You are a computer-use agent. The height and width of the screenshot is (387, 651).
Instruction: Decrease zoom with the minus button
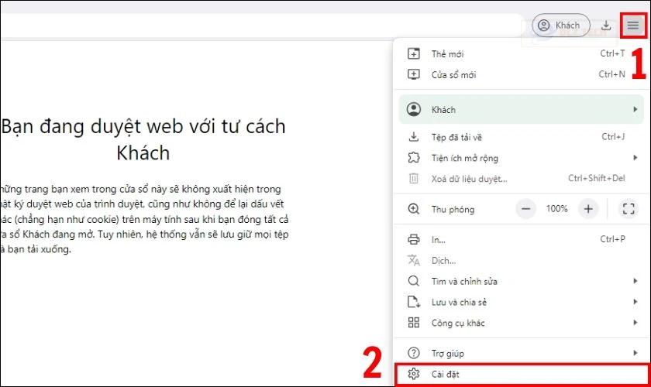pos(525,209)
